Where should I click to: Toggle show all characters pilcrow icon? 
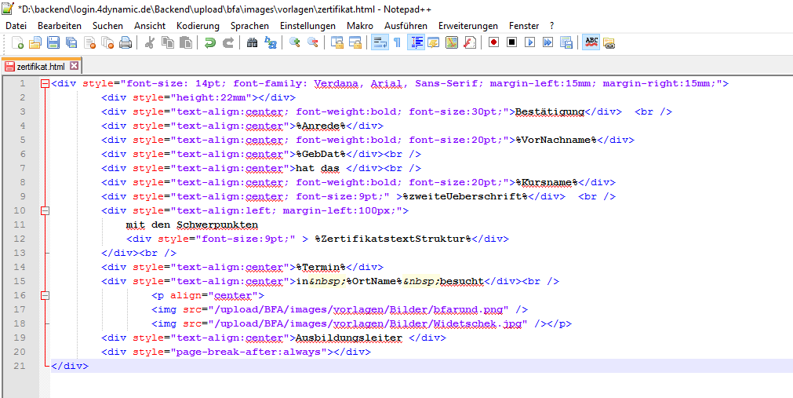pos(397,42)
